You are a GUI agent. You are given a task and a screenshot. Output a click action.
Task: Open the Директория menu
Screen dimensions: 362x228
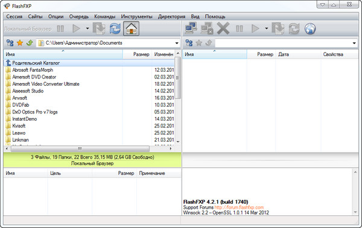pyautogui.click(x=171, y=17)
